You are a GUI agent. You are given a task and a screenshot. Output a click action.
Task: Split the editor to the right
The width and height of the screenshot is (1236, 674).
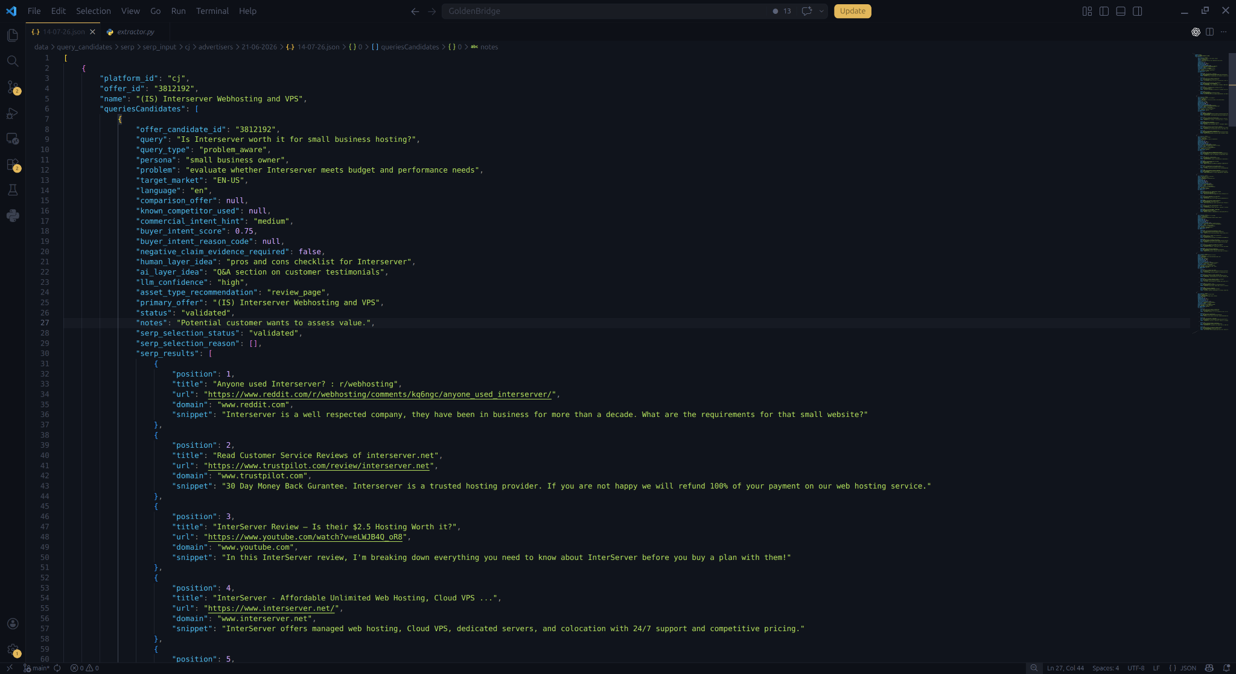pyautogui.click(x=1209, y=32)
